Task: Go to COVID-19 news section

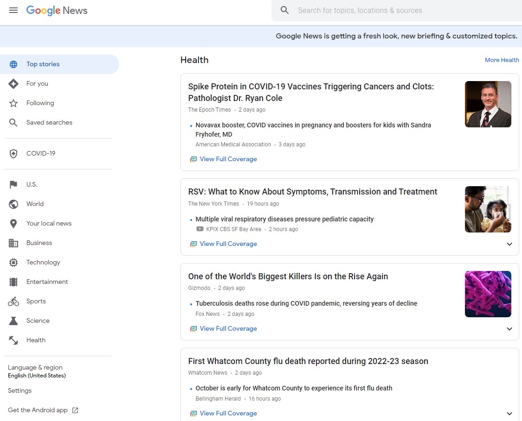Action: (x=41, y=153)
